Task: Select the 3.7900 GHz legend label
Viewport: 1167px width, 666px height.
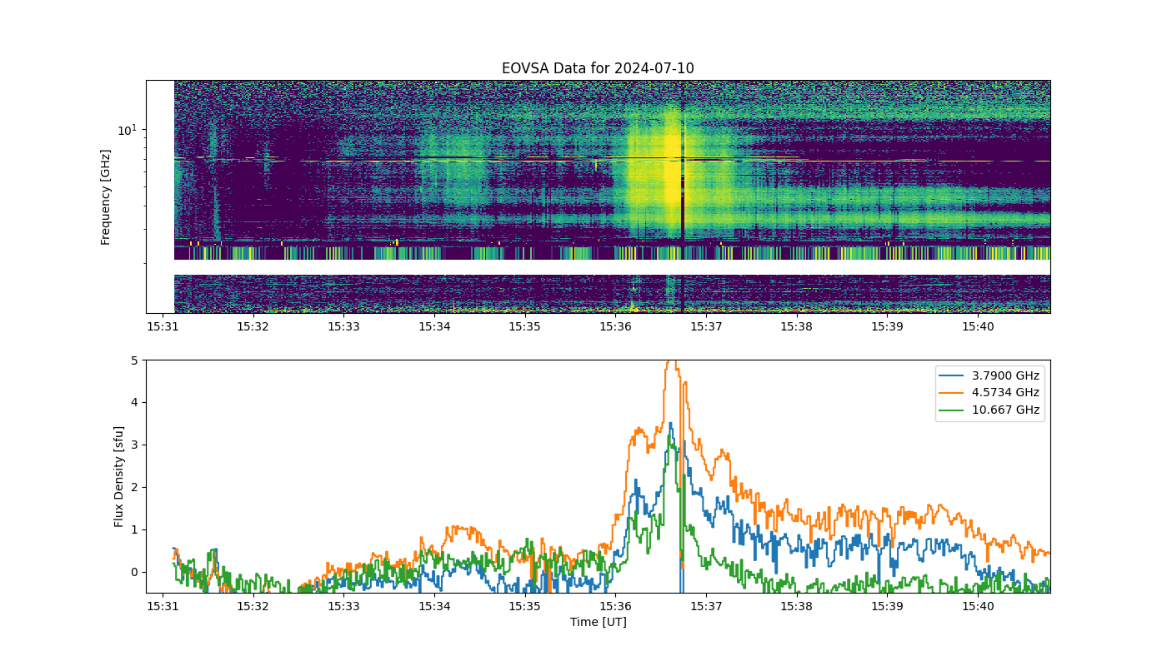Action: click(x=1006, y=375)
